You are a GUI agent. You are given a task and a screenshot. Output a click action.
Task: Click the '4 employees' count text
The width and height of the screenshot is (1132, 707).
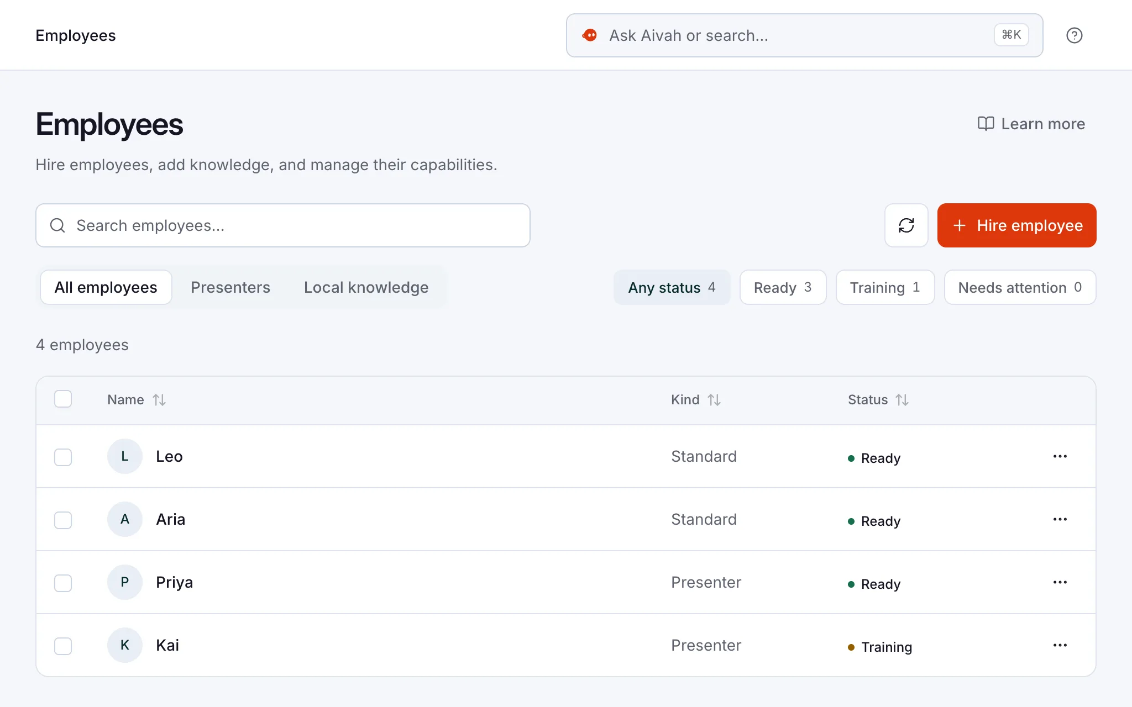(x=82, y=345)
